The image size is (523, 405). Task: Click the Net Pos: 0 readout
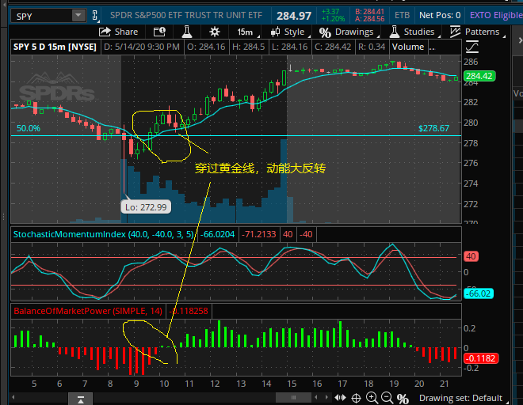(x=440, y=15)
